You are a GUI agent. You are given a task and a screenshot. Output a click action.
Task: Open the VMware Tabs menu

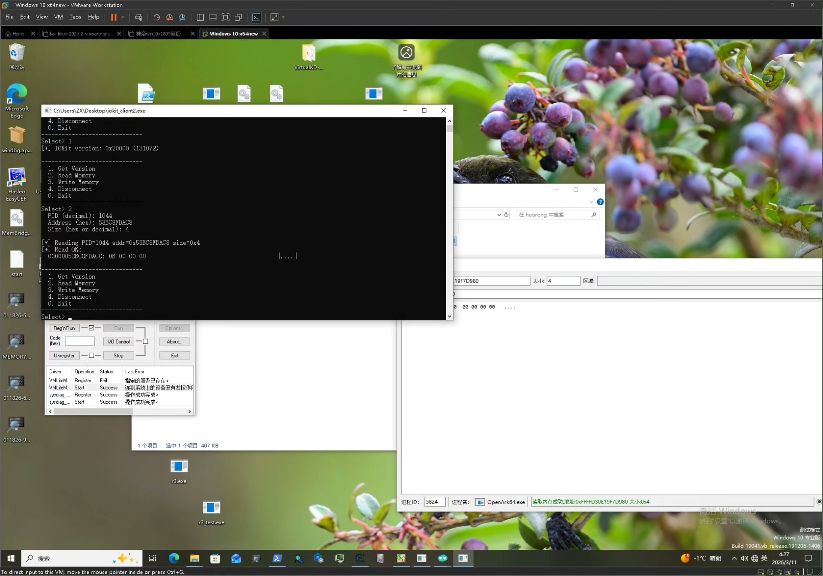click(x=75, y=17)
